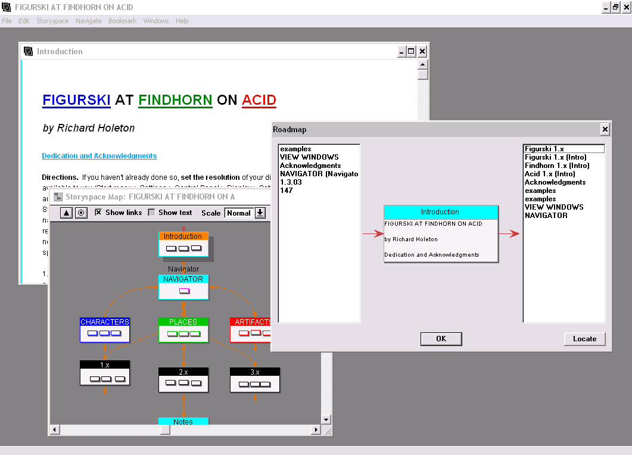The image size is (632, 455).
Task: Enable the Show text checkbox
Action: 151,213
